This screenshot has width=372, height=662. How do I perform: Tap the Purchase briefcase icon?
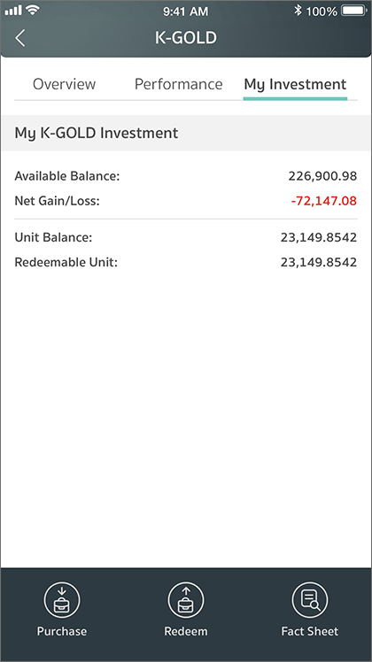tap(62, 599)
